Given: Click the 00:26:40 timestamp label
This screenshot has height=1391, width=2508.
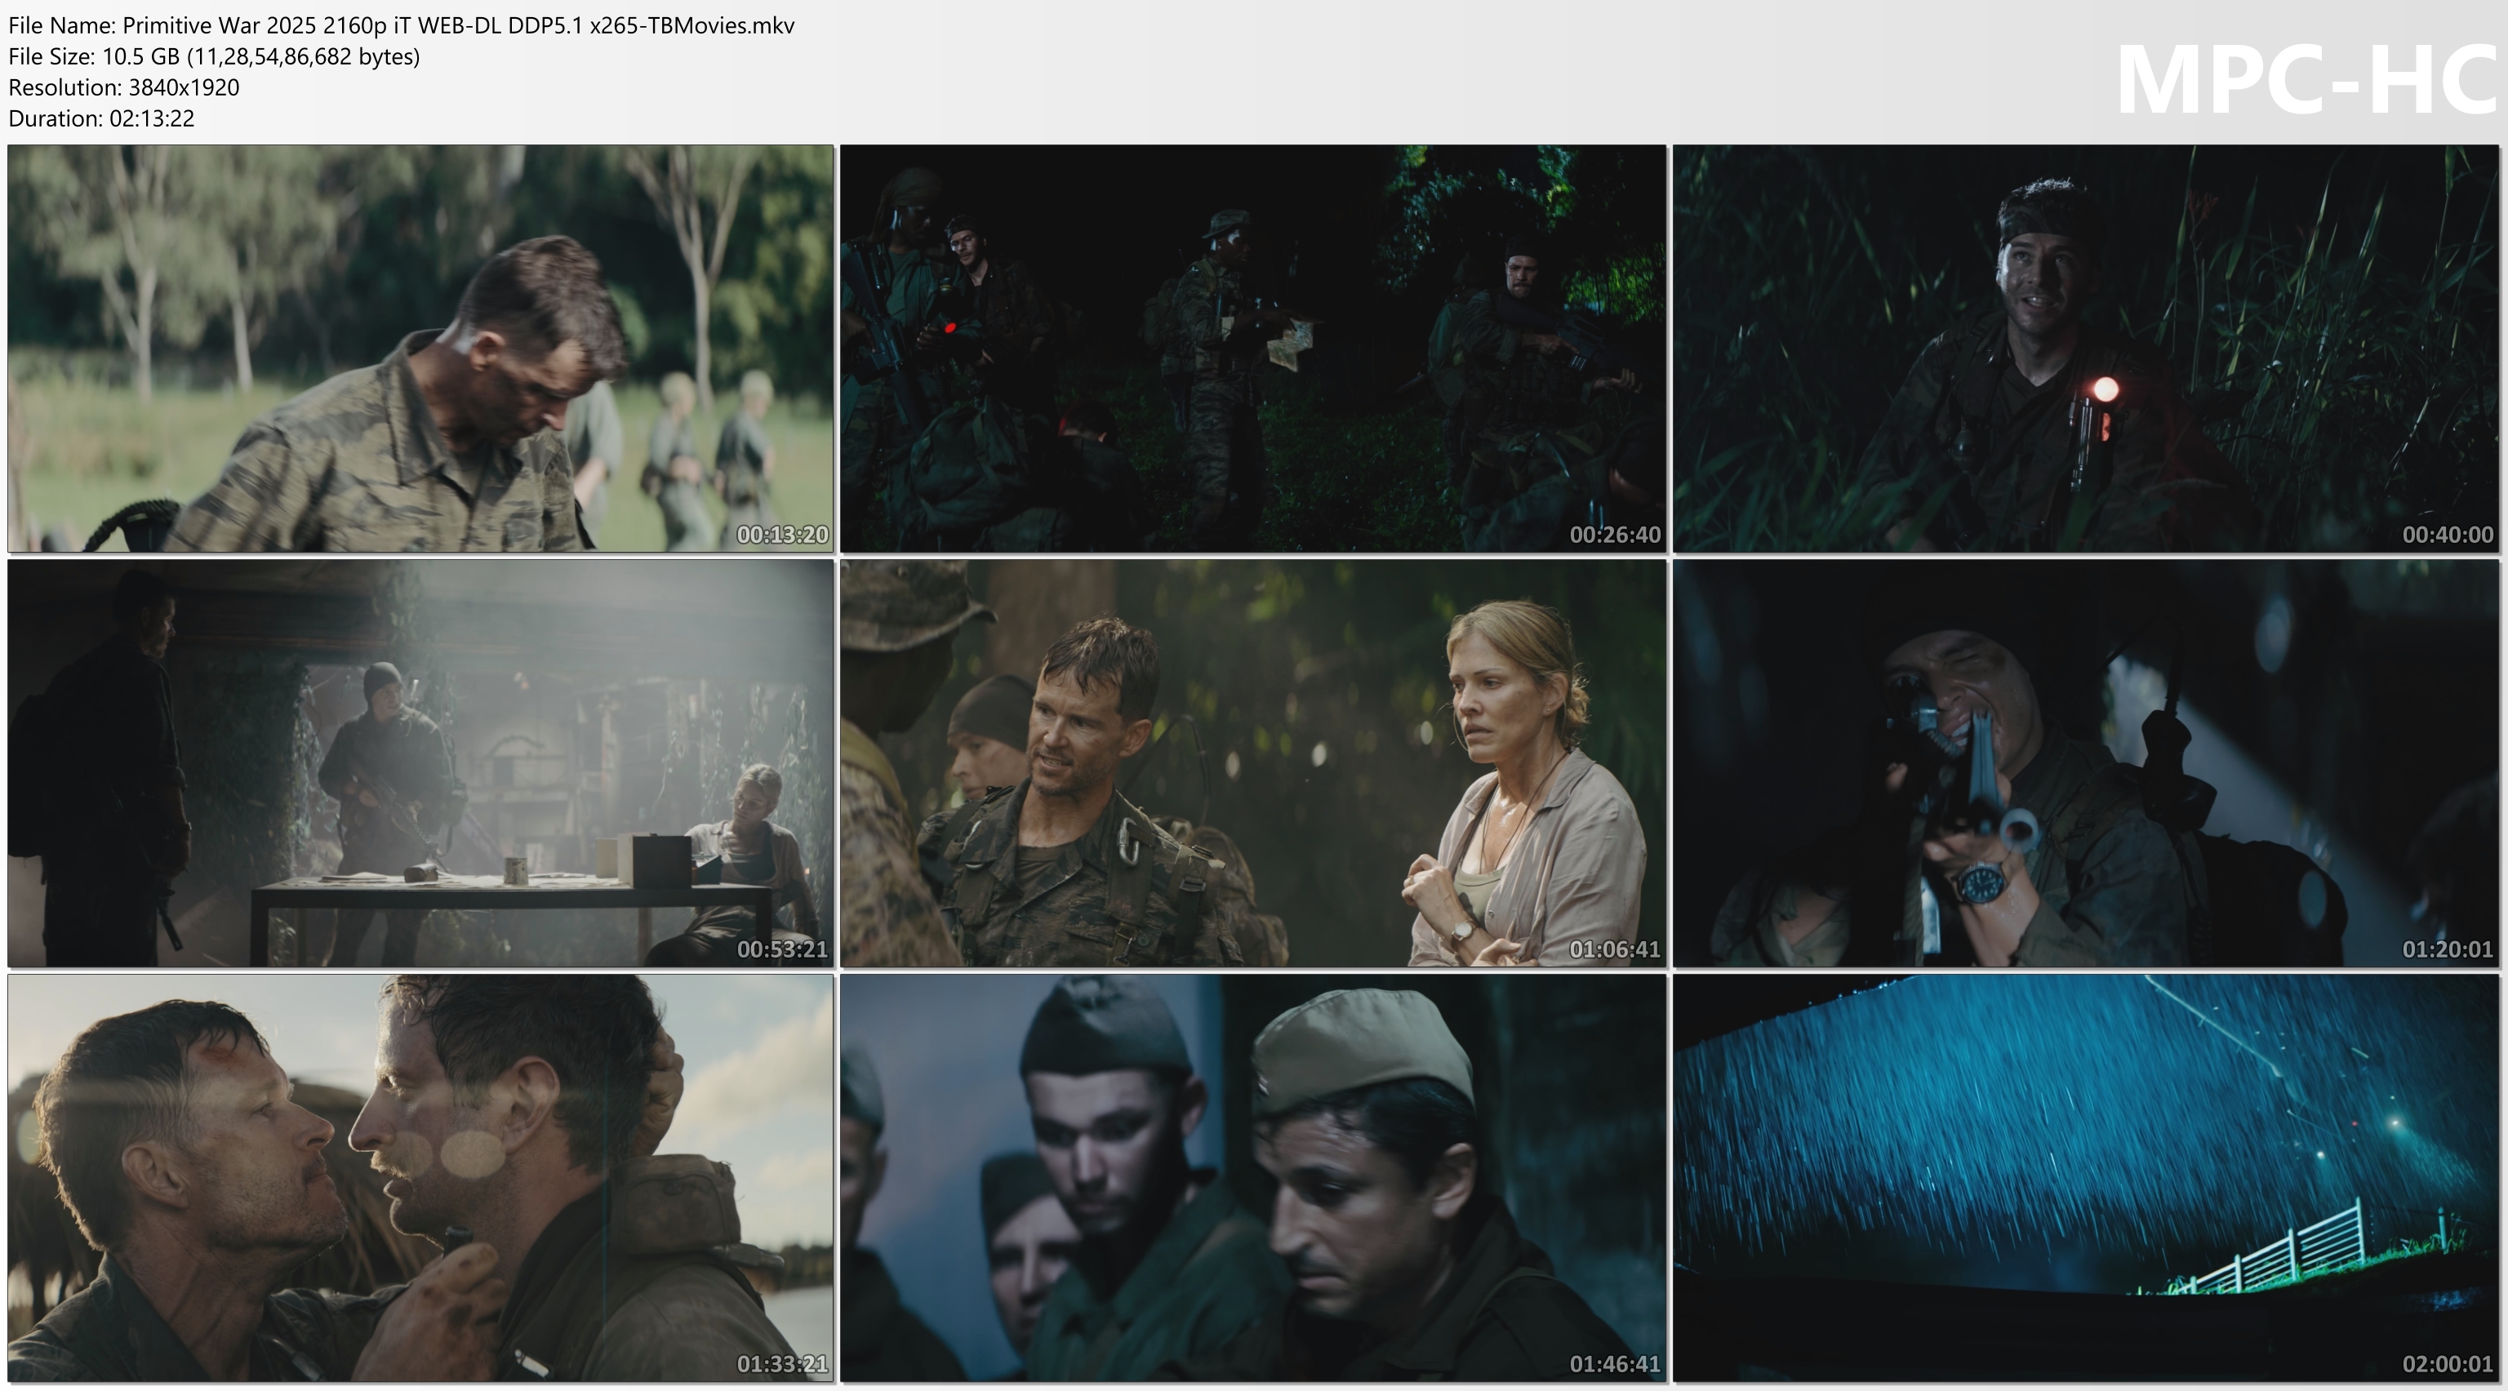Looking at the screenshot, I should pos(1614,535).
